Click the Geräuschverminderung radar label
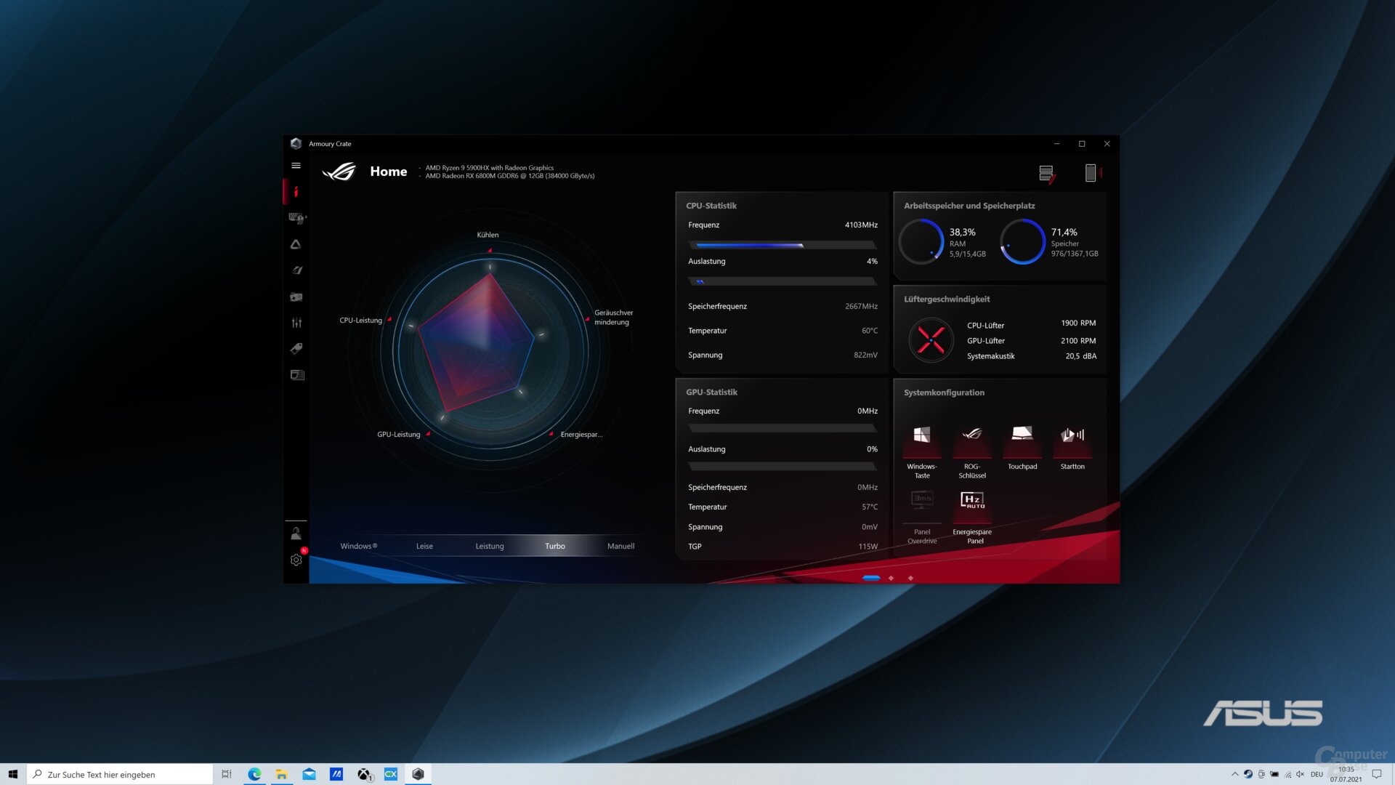The image size is (1395, 785). pyautogui.click(x=613, y=318)
